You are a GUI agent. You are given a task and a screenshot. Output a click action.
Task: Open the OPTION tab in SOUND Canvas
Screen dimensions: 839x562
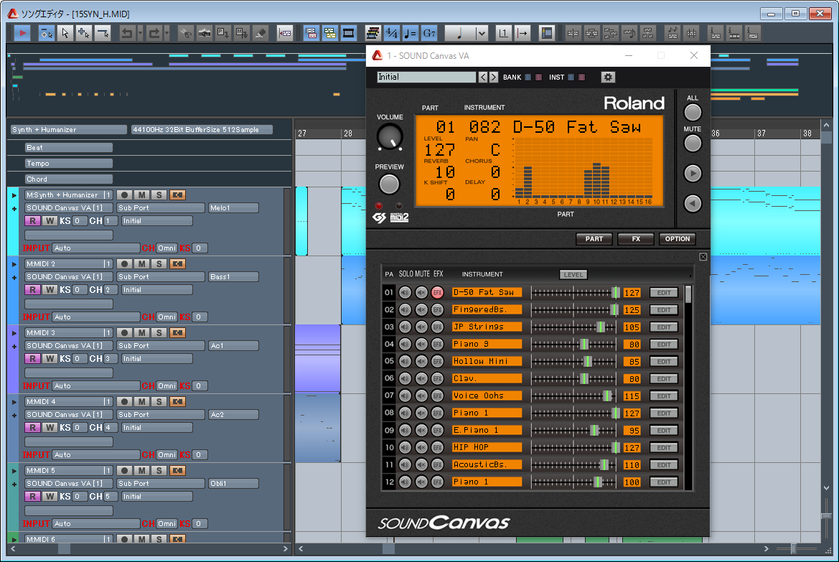(678, 239)
